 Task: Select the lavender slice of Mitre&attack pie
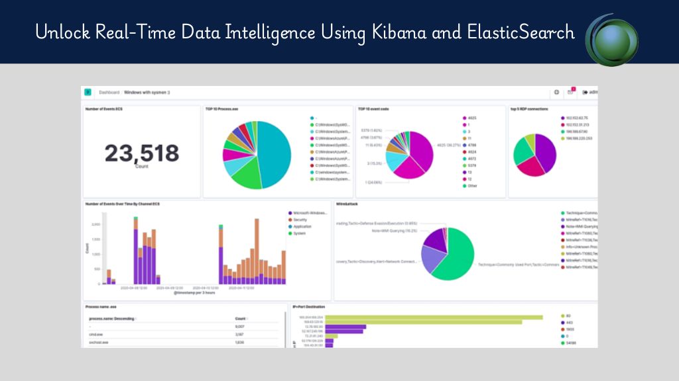tap(432, 258)
